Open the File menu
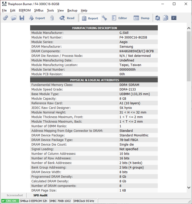192x204 pixels. pos(4,10)
